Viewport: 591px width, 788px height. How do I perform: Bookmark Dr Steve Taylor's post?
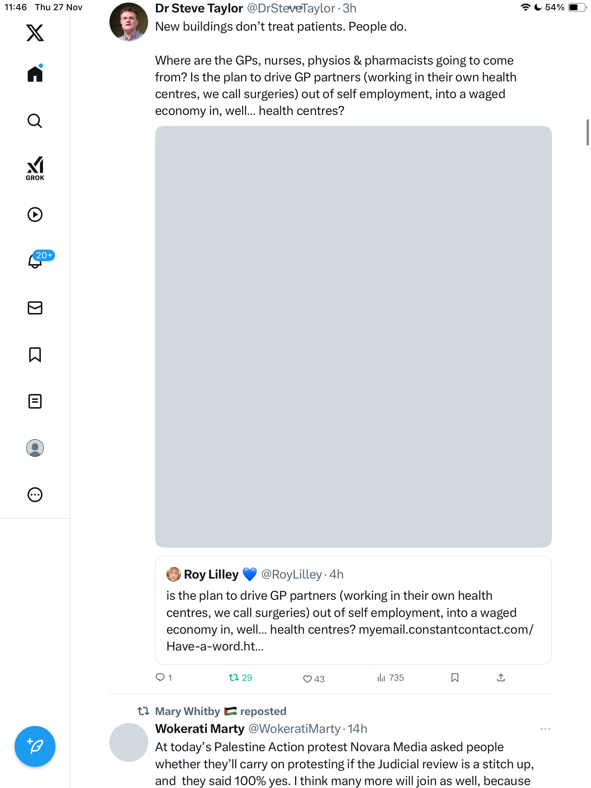coord(455,678)
